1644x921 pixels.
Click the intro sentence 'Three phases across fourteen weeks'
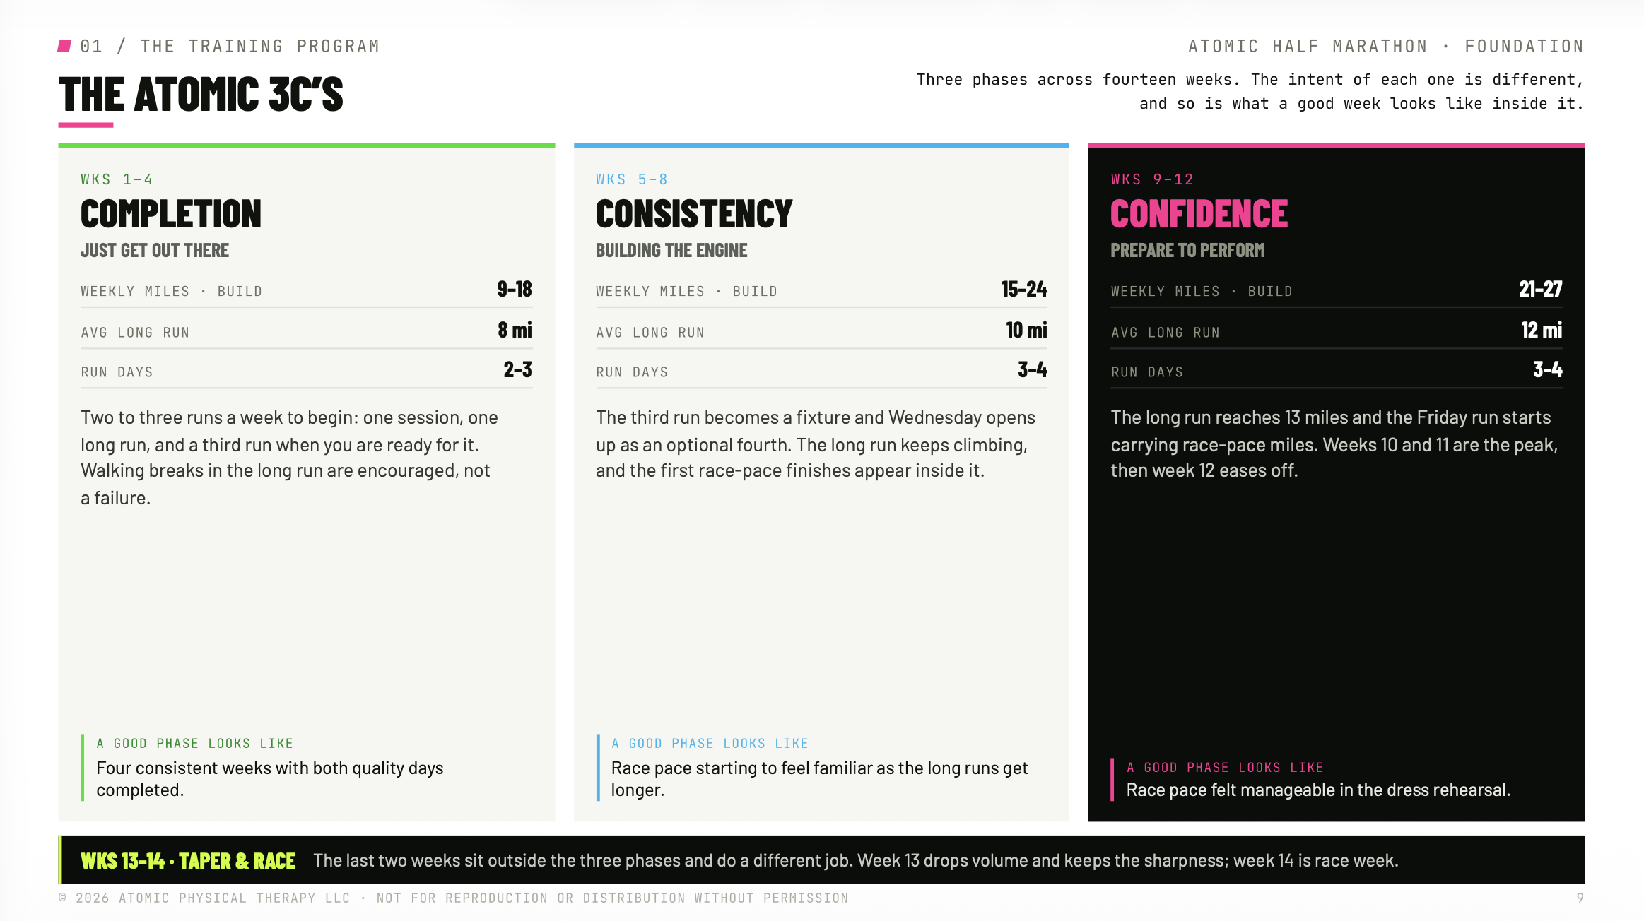pos(1250,92)
